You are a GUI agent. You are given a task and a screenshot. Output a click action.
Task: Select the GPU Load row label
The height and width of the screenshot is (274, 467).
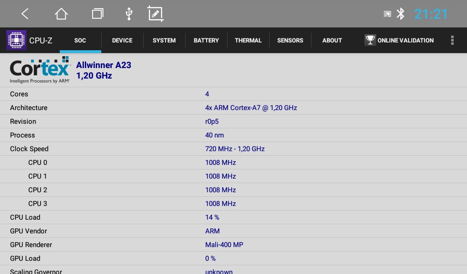tap(25, 258)
